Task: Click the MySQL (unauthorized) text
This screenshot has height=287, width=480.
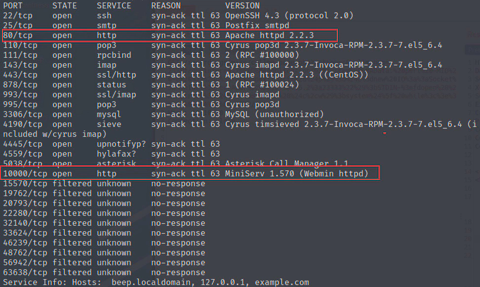Action: (274, 115)
